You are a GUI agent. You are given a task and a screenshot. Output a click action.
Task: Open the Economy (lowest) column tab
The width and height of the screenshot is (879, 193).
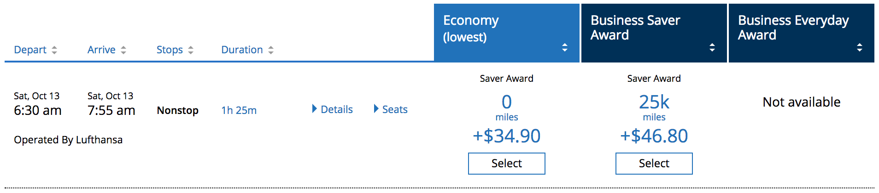471,28
